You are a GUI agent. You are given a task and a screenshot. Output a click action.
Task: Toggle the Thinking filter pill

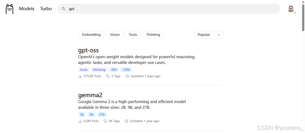[x=153, y=35]
